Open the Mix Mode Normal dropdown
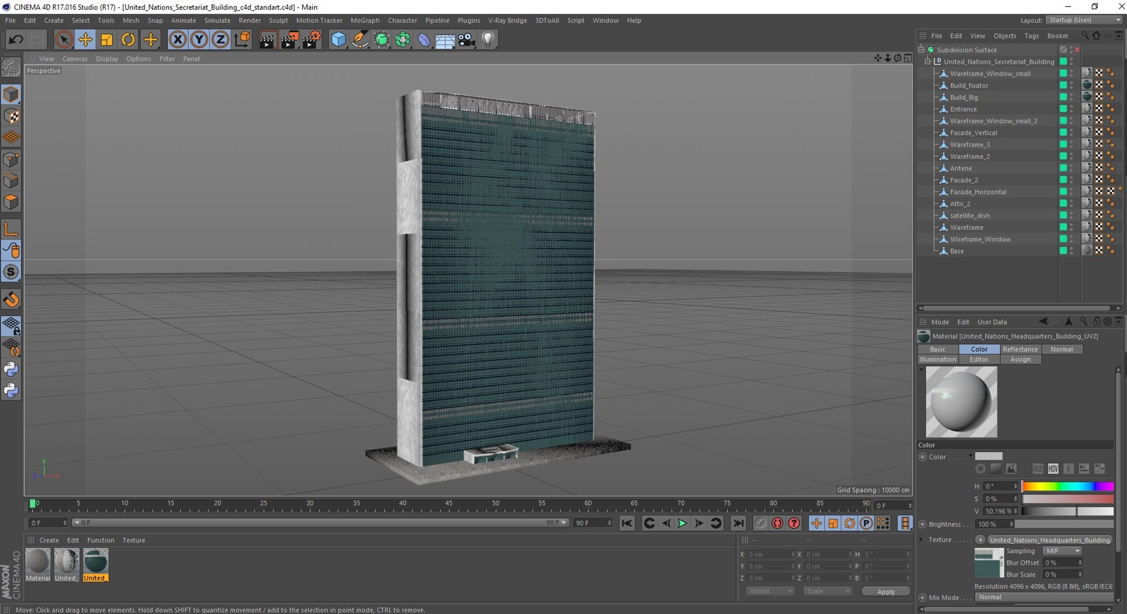Screen dimensions: 1127x614 pyautogui.click(x=1044, y=598)
